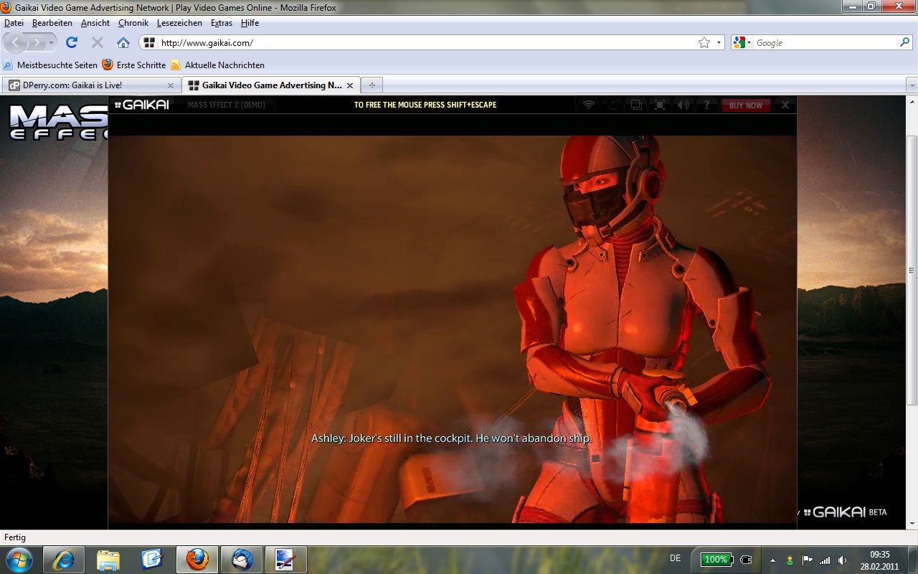
Task: Reload the gaikai.com page
Action: click(70, 42)
